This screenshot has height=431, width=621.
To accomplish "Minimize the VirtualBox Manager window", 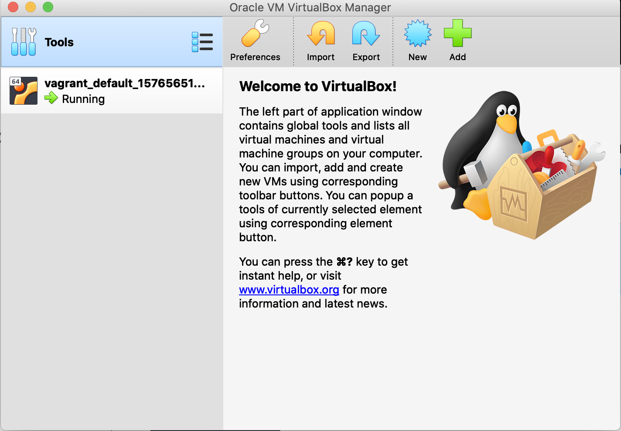I will (x=30, y=7).
